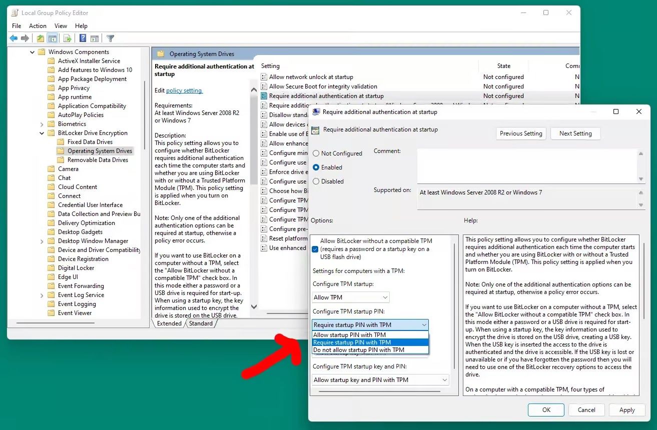
Task: Select the Allow network unlock at startup policy
Action: 311,77
